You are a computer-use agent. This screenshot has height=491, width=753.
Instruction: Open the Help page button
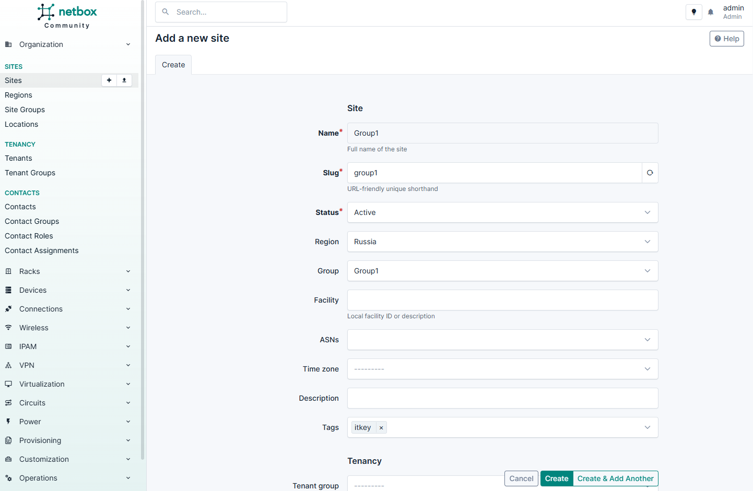point(726,39)
